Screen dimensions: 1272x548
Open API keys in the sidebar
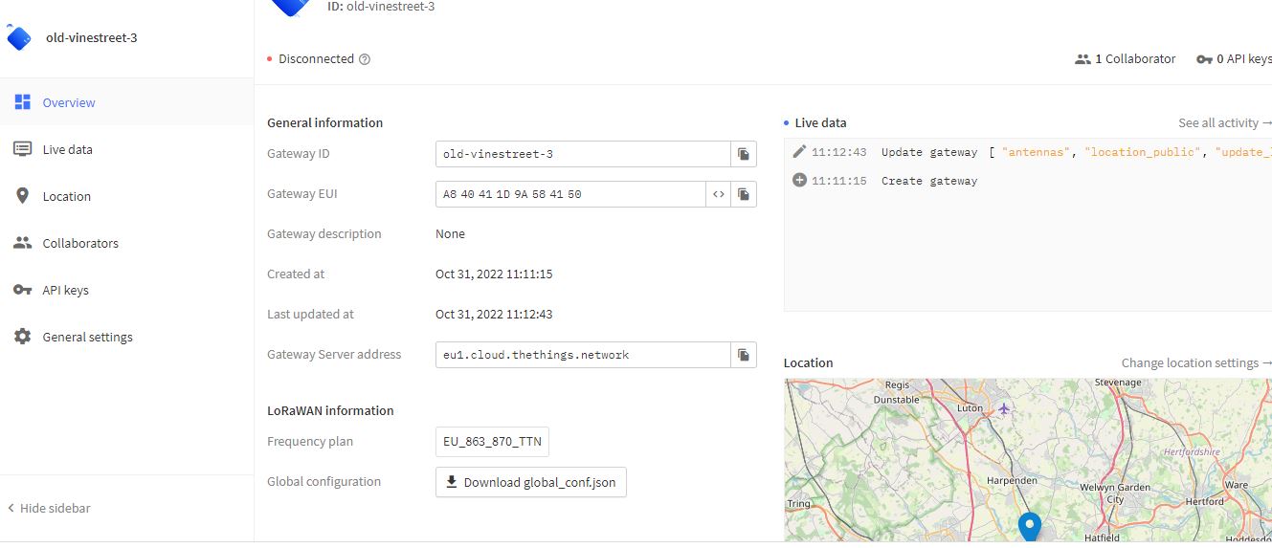pos(65,290)
